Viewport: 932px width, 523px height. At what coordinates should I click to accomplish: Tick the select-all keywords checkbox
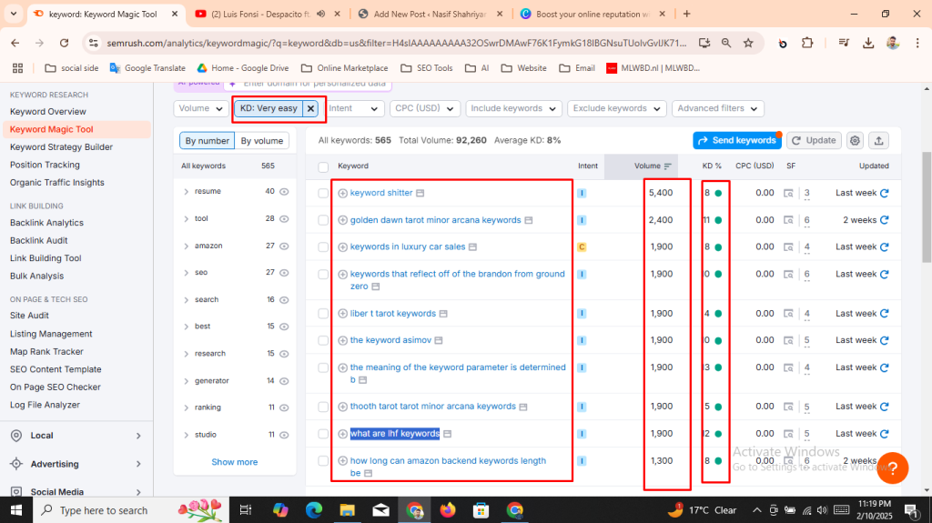click(x=323, y=167)
